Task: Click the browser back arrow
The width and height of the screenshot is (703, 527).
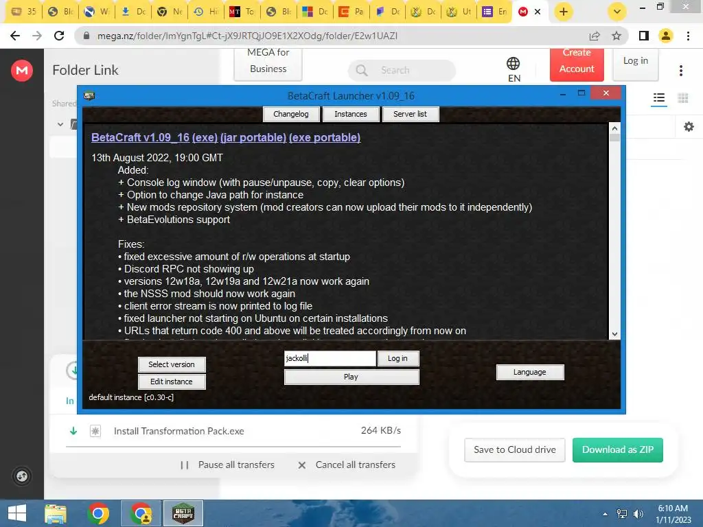Action: point(15,36)
